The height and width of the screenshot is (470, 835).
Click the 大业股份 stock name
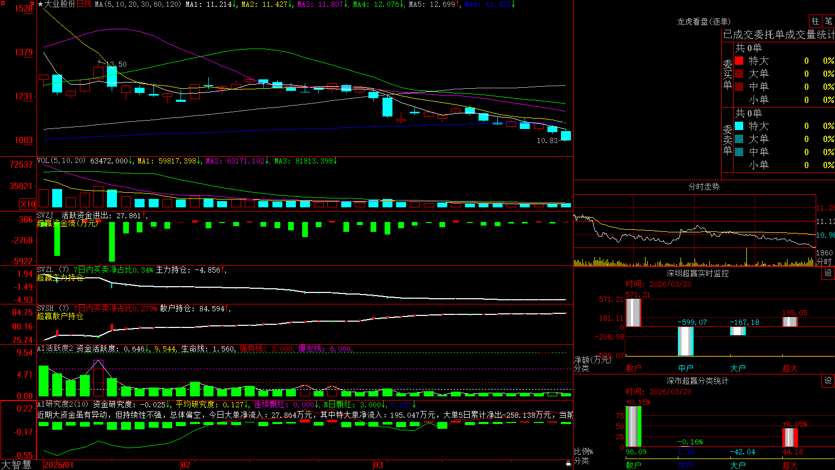(59, 4)
